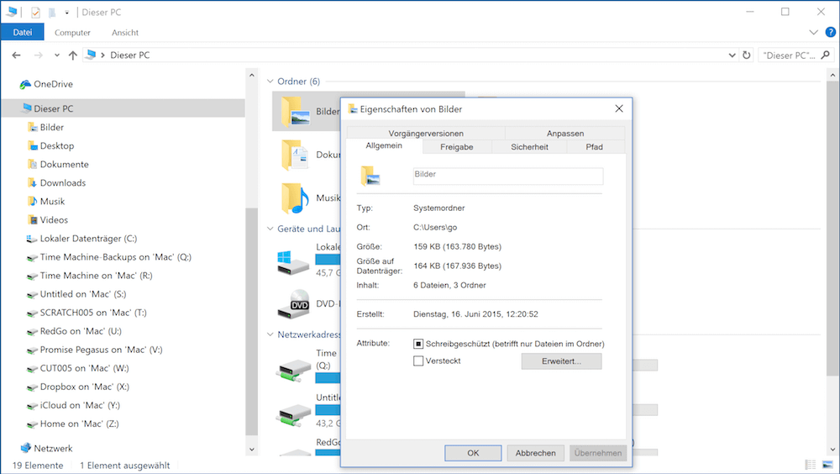Click the Abbrechen button
This screenshot has width=840, height=474.
535,453
